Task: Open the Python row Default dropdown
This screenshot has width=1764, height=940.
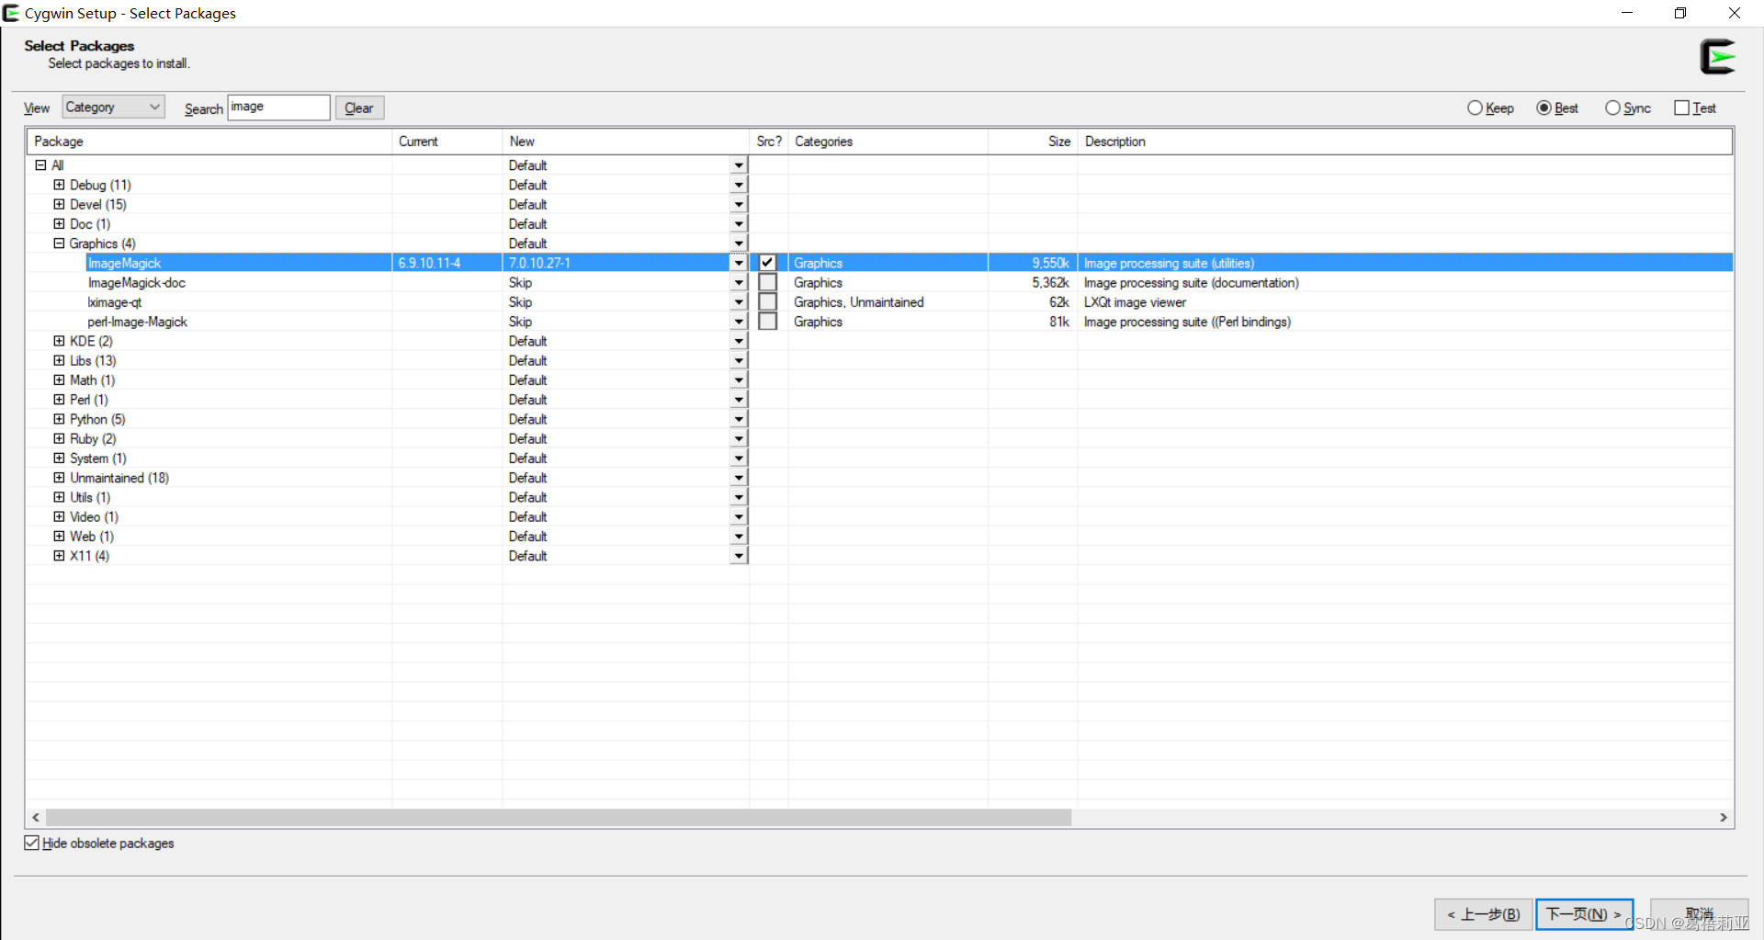Action: click(x=739, y=419)
